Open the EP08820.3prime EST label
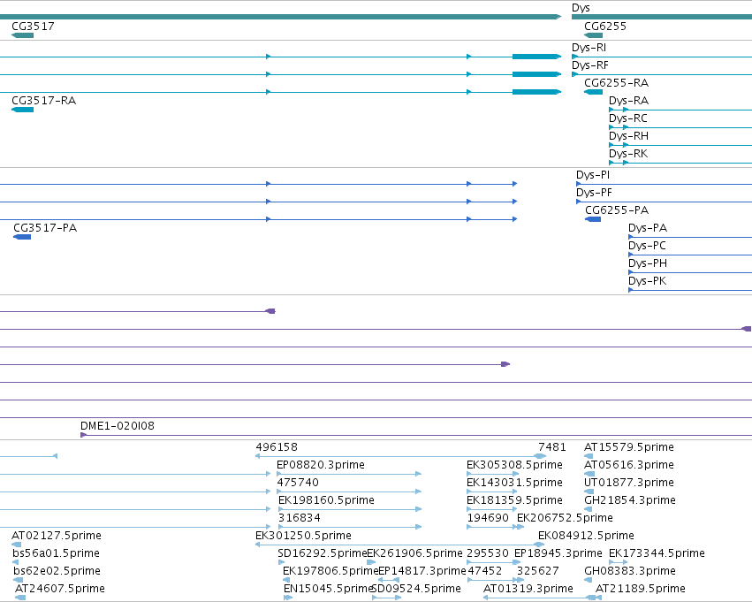Viewport: 752px width, 602px height. point(321,465)
